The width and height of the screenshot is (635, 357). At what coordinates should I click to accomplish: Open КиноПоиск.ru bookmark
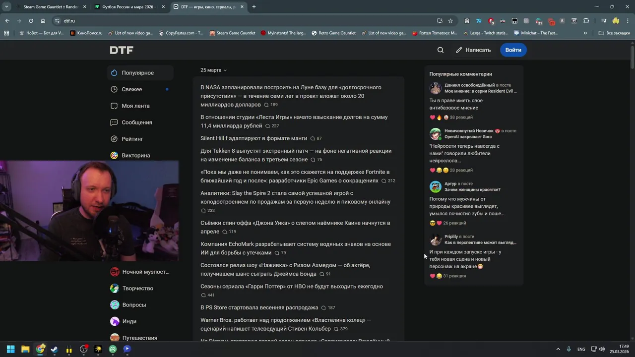(86, 33)
